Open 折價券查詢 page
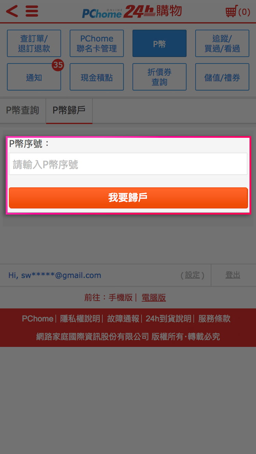The height and width of the screenshot is (454, 256). point(159,77)
